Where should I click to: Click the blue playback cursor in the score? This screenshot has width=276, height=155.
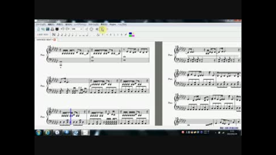point(71,117)
